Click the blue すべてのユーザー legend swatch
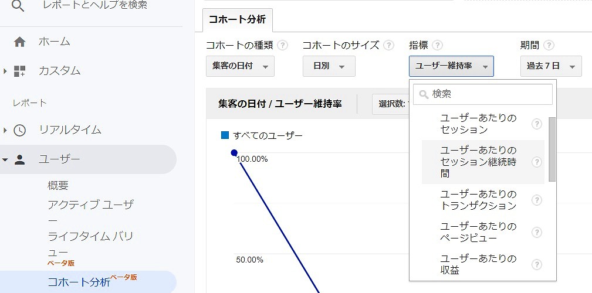The image size is (592, 293). 225,135
